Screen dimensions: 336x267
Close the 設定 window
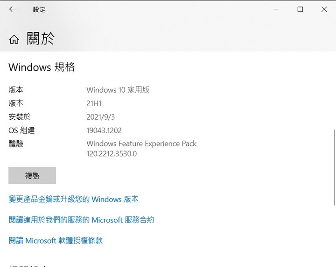(x=324, y=9)
